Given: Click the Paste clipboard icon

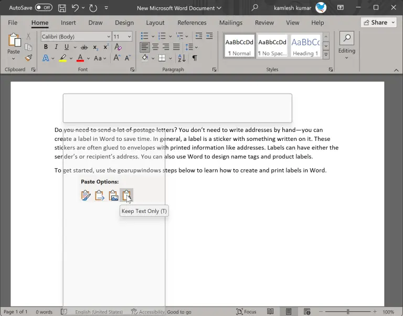Looking at the screenshot, I should point(14,40).
